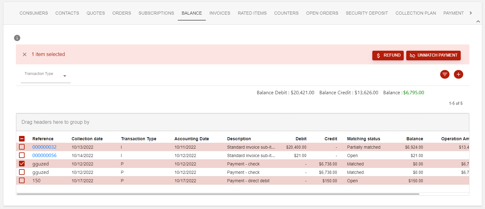Viewport: 485px width, 209px height.
Task: Go to the Security Deposit tab
Action: point(367,13)
